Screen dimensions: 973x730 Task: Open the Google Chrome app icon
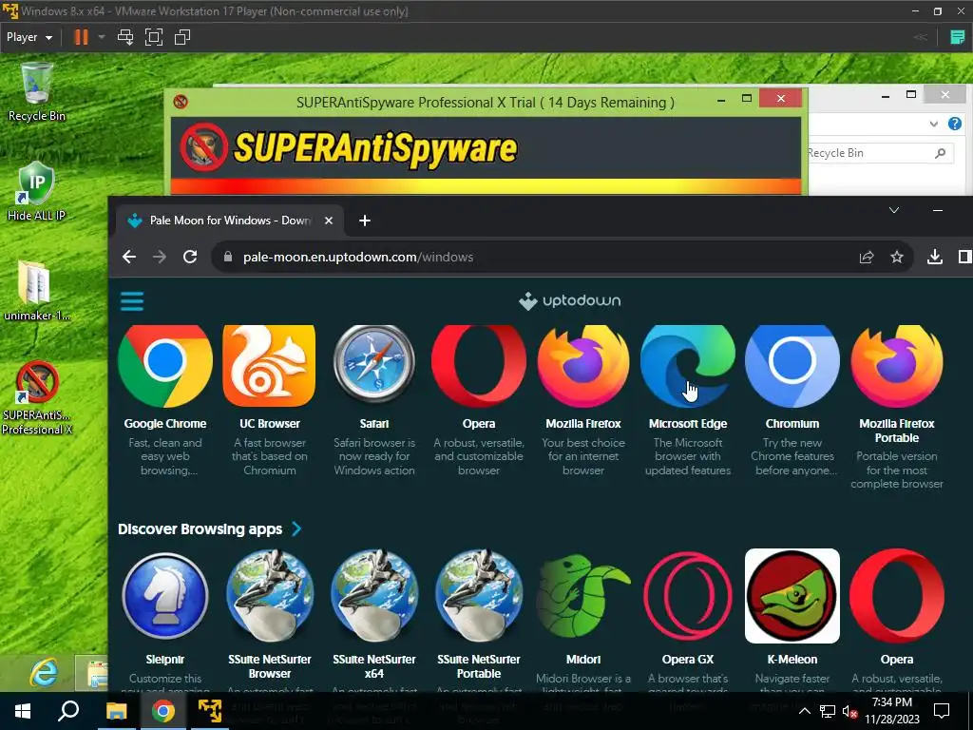[x=165, y=366]
